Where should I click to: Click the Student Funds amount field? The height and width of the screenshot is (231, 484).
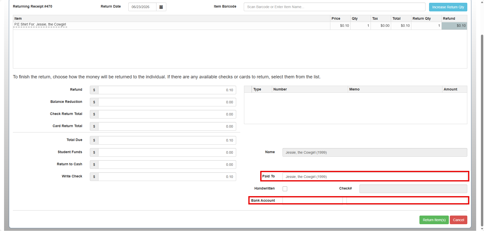167,152
